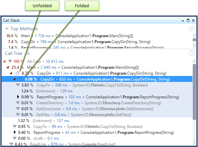
Task: Select the CopyTo 99 ms row
Action: point(97,127)
